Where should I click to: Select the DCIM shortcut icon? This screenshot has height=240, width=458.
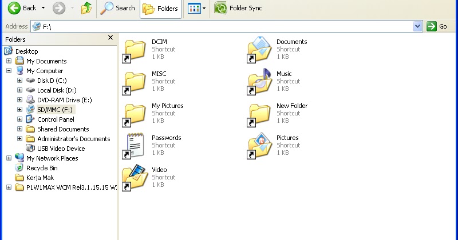(134, 51)
